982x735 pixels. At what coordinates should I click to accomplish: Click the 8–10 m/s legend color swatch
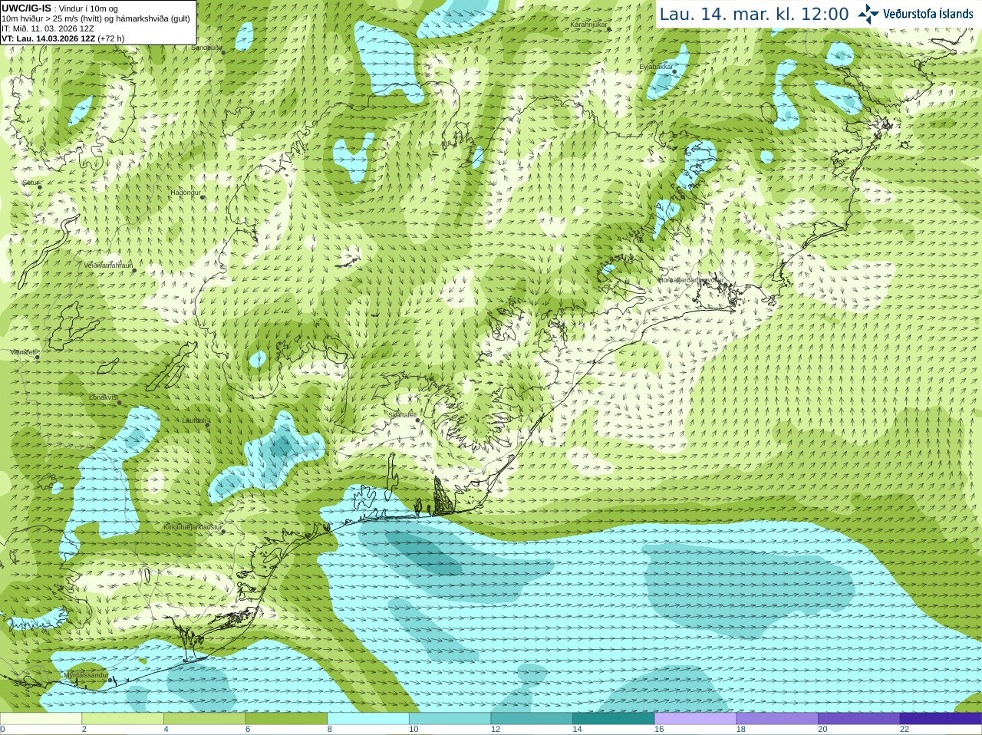[x=368, y=719]
